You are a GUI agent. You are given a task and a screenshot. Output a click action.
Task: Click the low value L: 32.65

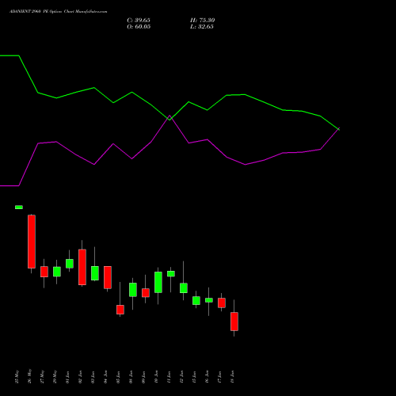coord(202,27)
